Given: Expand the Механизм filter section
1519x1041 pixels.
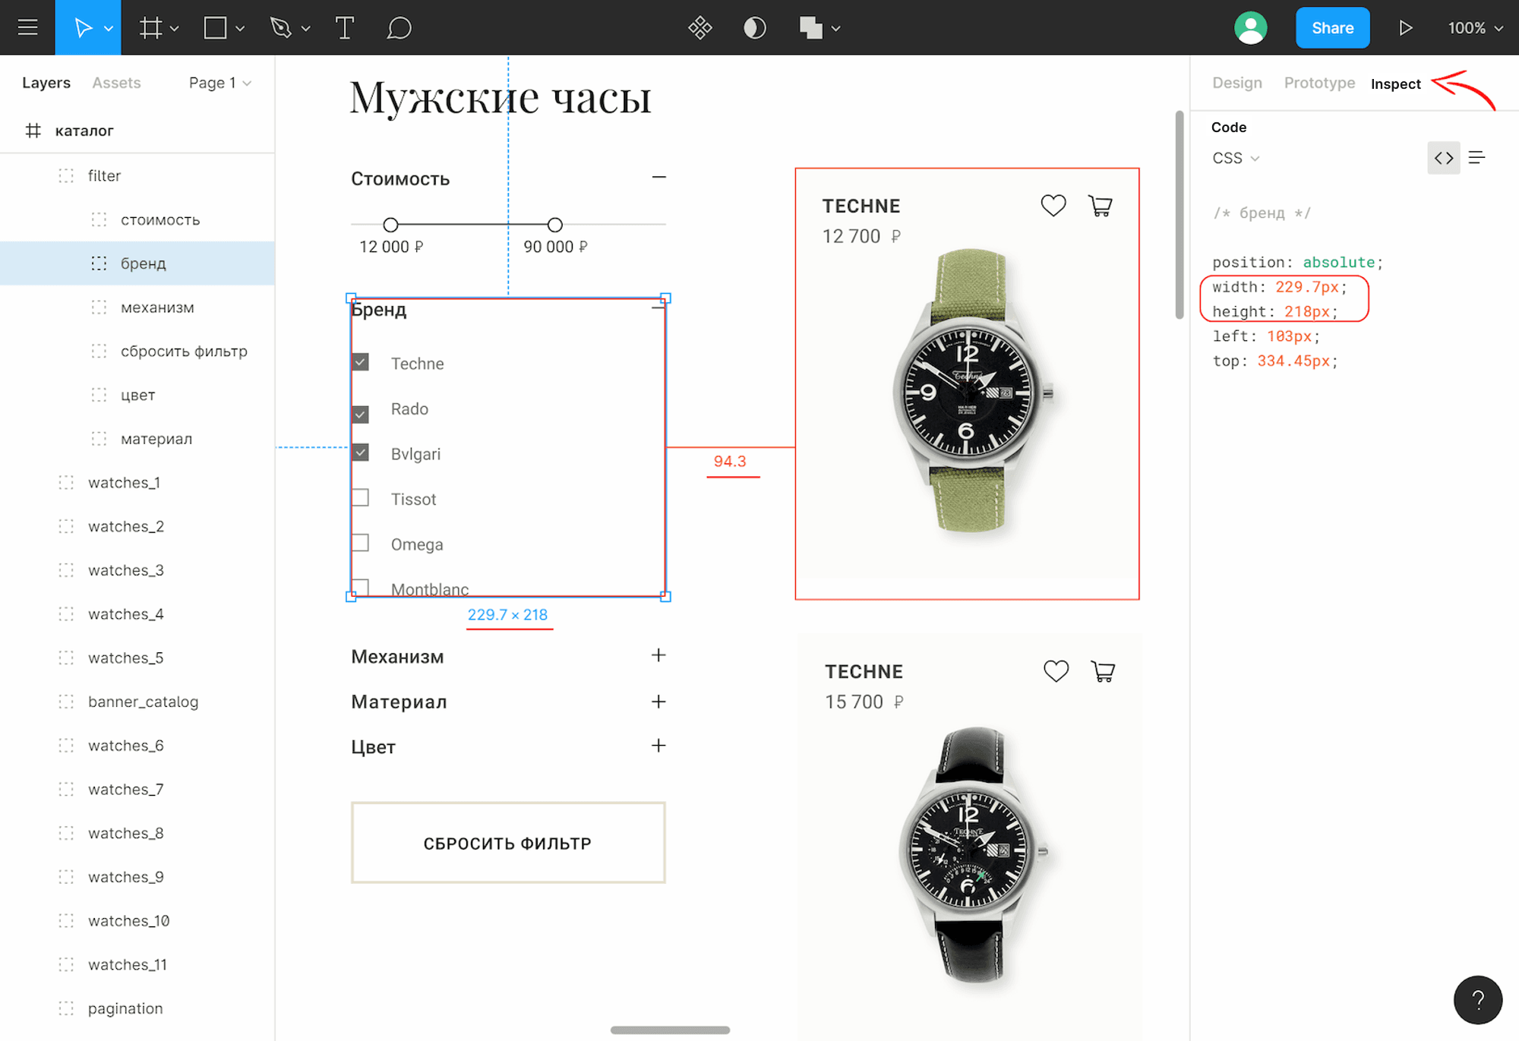Looking at the screenshot, I should click(x=659, y=657).
